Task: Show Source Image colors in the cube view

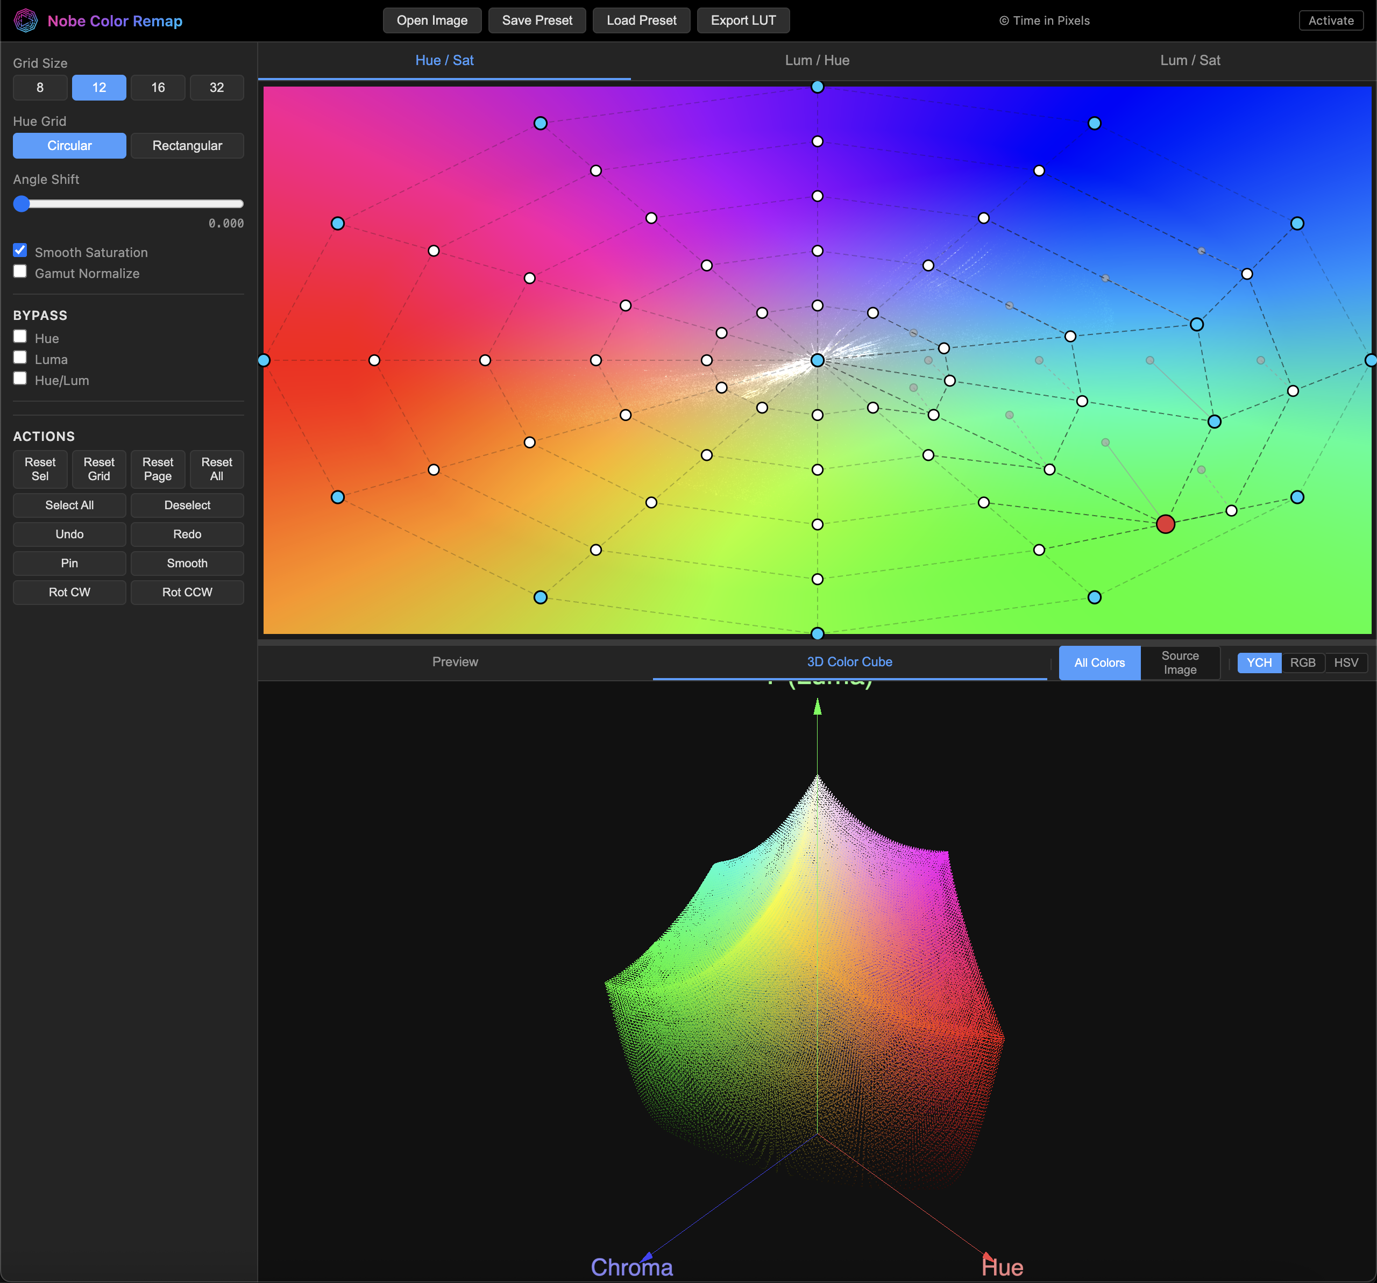Action: point(1179,662)
